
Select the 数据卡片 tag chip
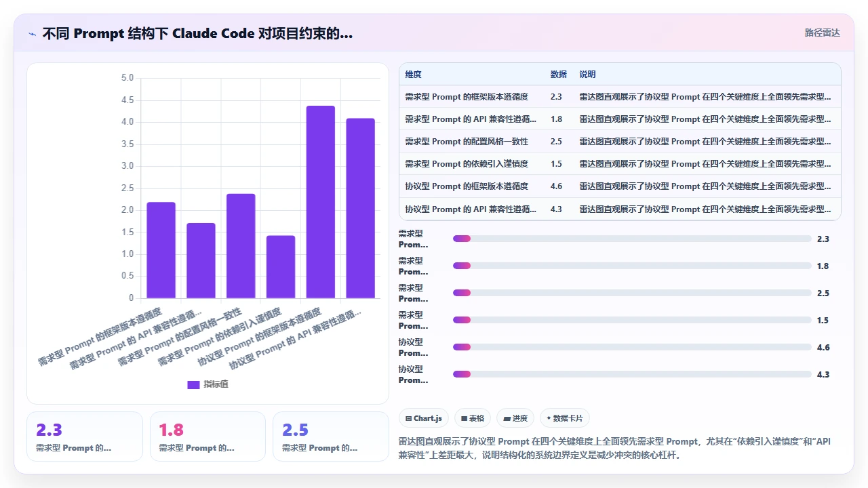point(564,418)
